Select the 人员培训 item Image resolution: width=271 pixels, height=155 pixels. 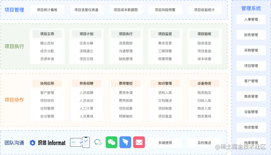coord(87,101)
